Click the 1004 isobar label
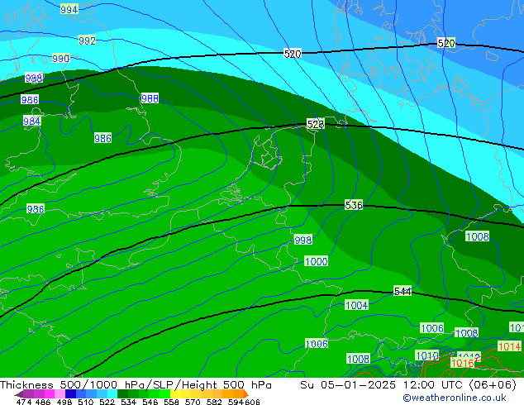The height and width of the screenshot is (405, 524). pyautogui.click(x=356, y=305)
